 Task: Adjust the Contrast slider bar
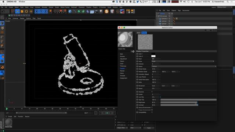[x=188, y=105]
